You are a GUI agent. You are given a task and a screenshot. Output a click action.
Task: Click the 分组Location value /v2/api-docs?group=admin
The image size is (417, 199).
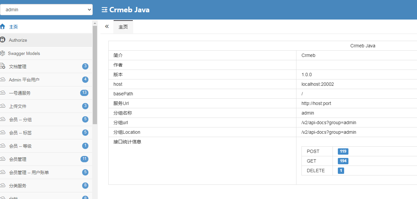[329, 132]
